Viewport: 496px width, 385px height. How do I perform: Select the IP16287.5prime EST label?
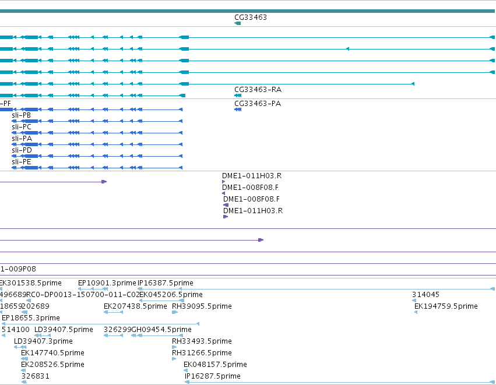point(213,376)
